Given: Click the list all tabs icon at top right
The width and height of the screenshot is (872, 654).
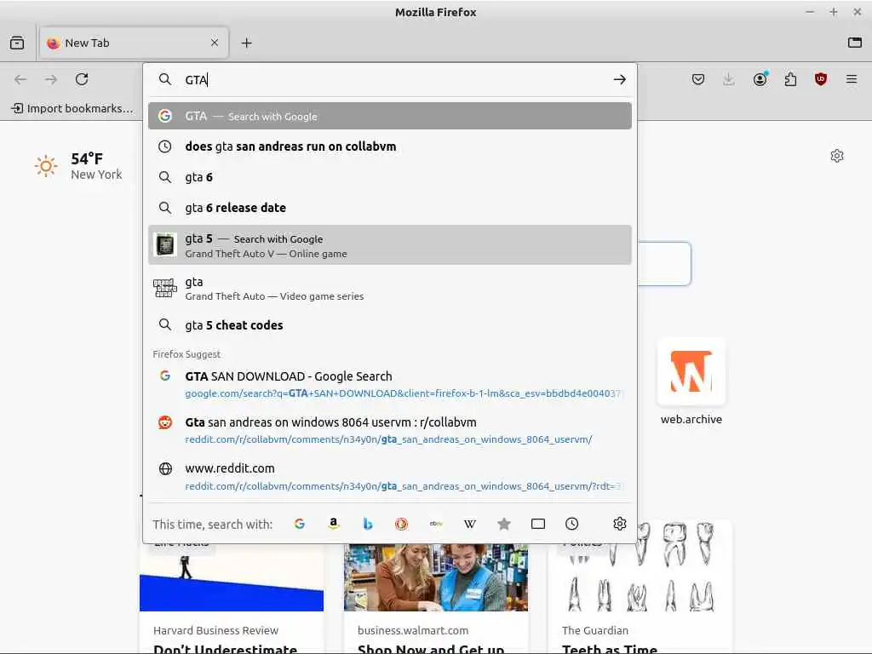Looking at the screenshot, I should point(855,43).
